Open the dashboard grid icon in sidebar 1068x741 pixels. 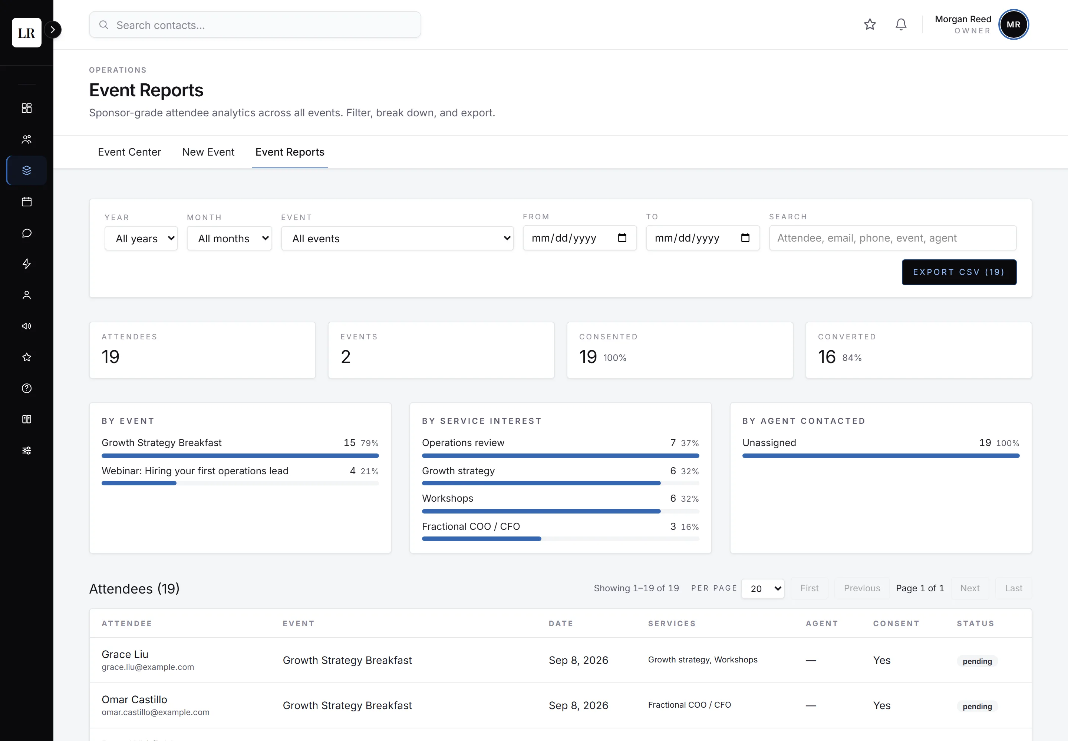[26, 108]
